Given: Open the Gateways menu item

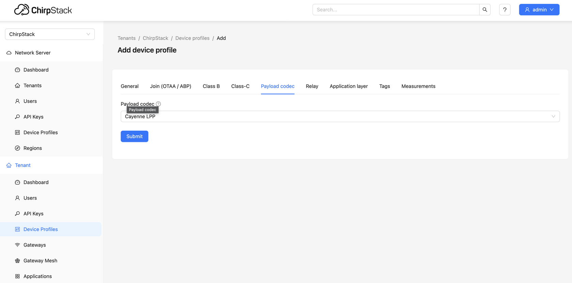Looking at the screenshot, I should pyautogui.click(x=51, y=245).
